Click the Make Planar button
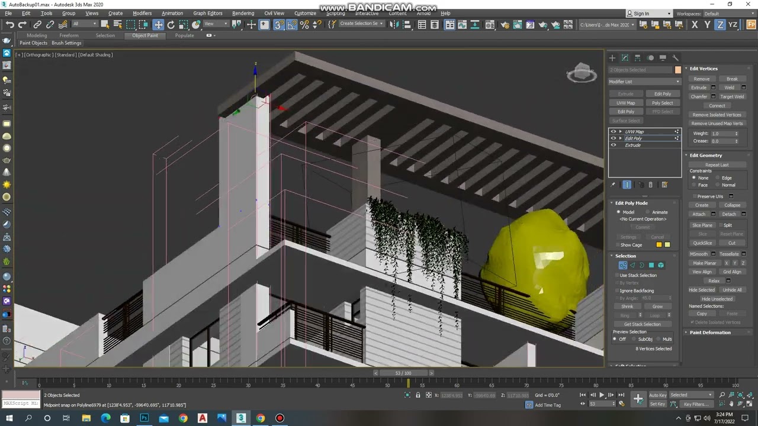Screen dimensions: 758x426 tap(704, 263)
